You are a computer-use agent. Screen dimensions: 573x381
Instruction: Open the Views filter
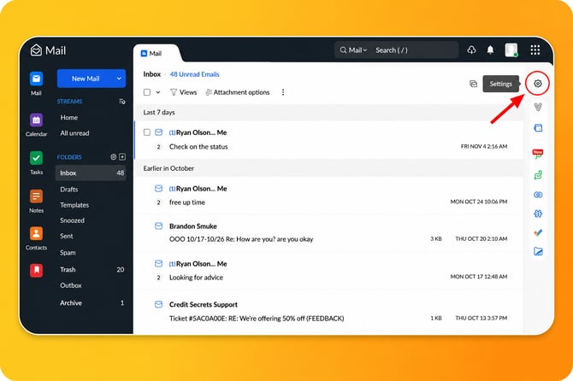tap(184, 92)
